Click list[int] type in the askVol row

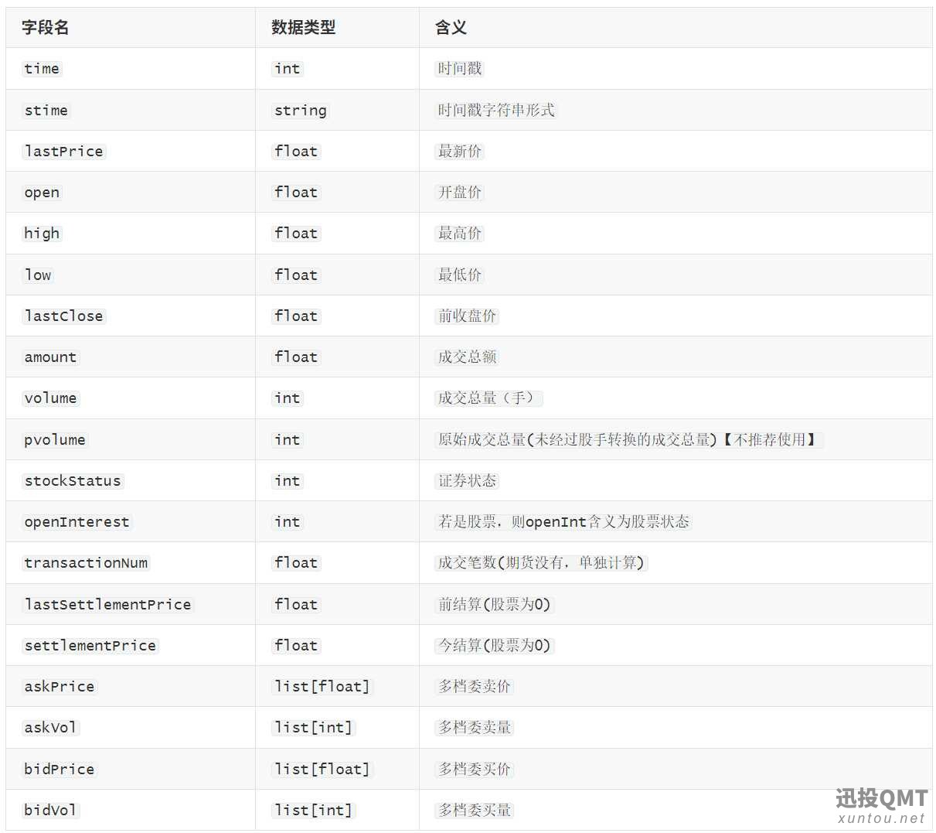tap(314, 728)
